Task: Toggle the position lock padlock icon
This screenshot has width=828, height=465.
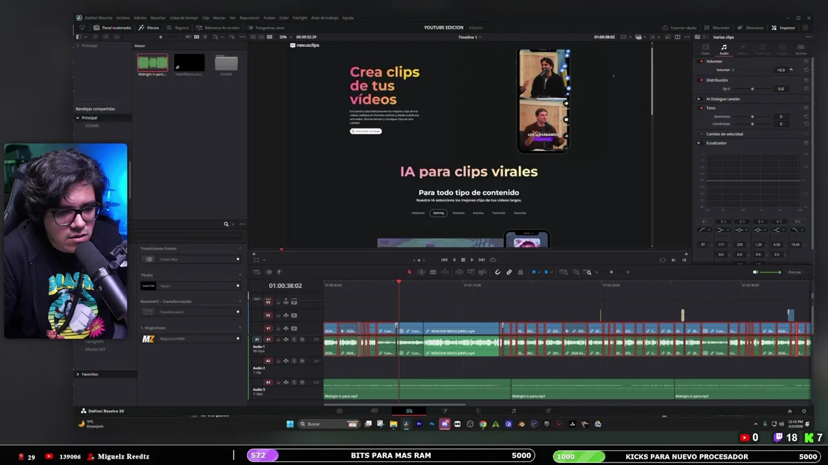Action: [x=520, y=272]
